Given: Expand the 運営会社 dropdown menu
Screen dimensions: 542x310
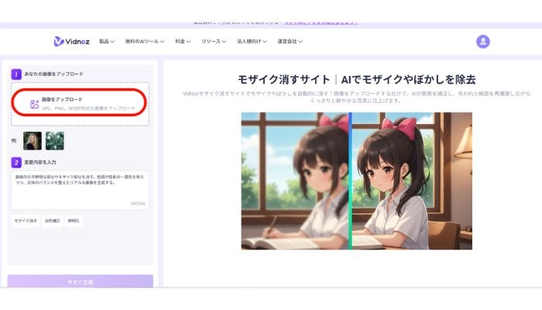Looking at the screenshot, I should 290,42.
